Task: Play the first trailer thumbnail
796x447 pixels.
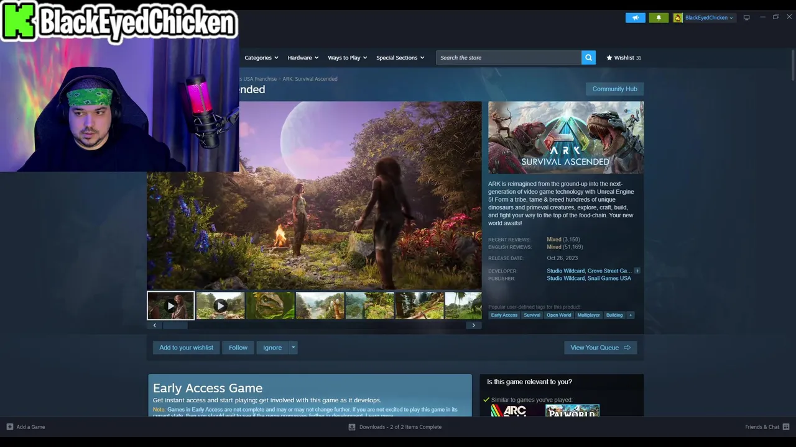Action: click(x=170, y=305)
